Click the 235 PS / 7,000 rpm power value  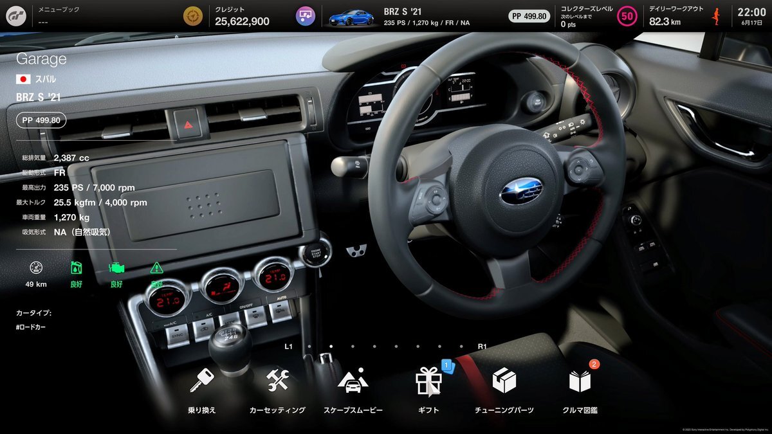[x=95, y=188]
